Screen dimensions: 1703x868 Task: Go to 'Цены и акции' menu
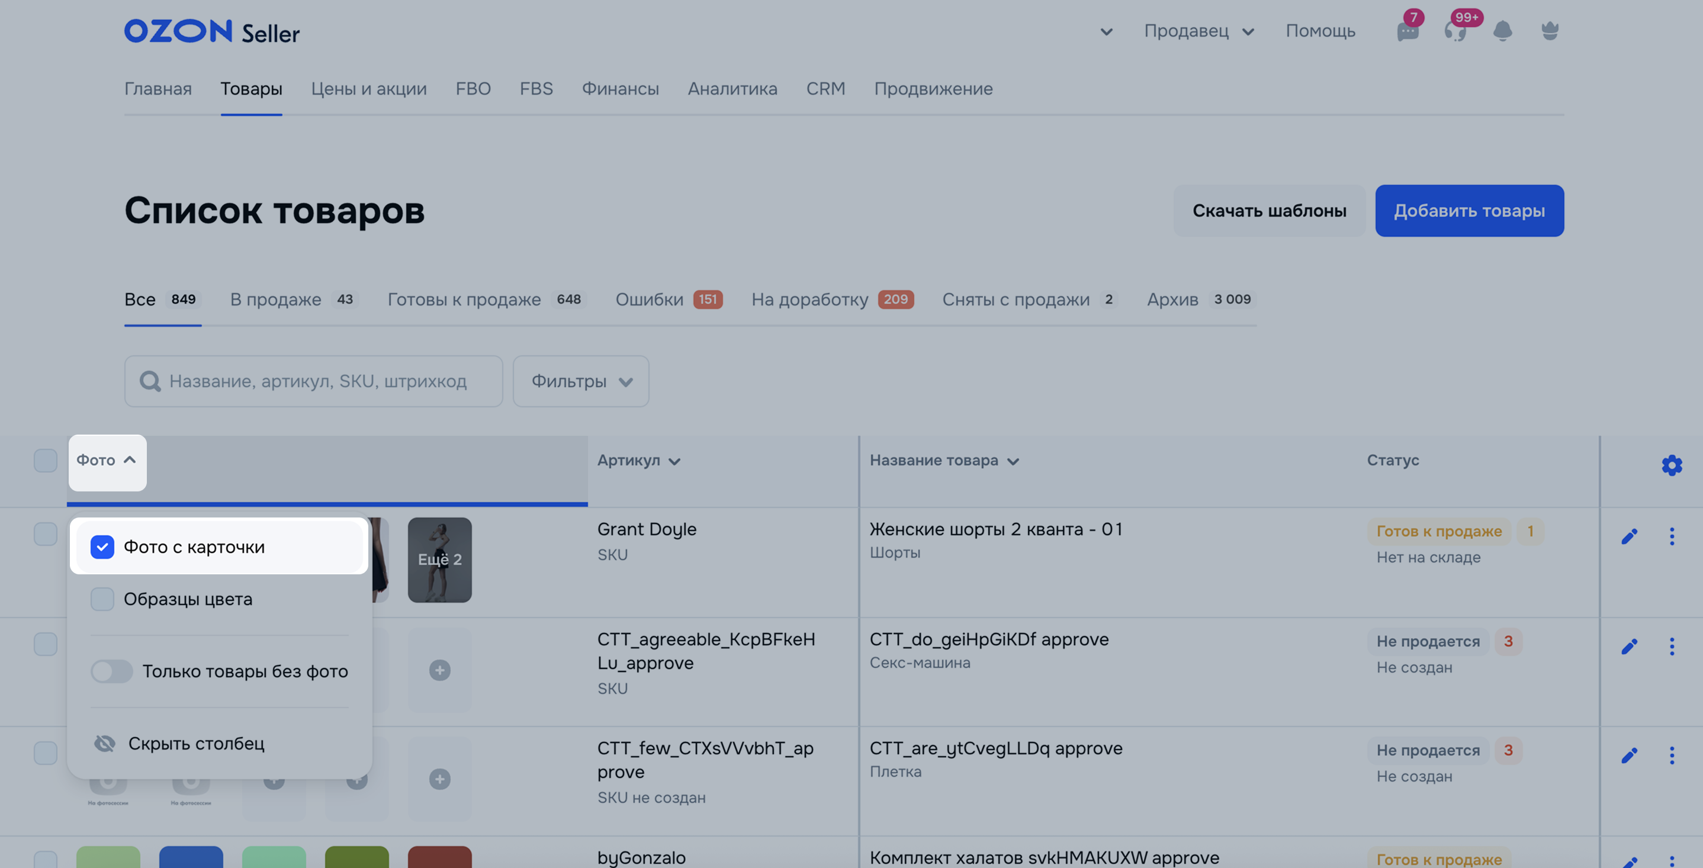[x=368, y=89]
